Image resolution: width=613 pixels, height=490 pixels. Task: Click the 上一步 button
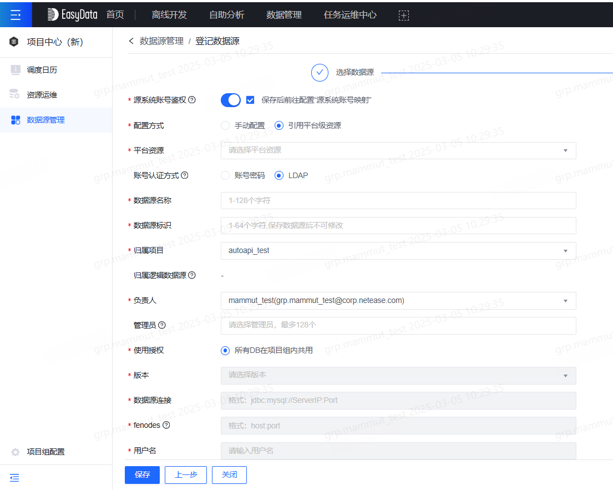(x=186, y=475)
